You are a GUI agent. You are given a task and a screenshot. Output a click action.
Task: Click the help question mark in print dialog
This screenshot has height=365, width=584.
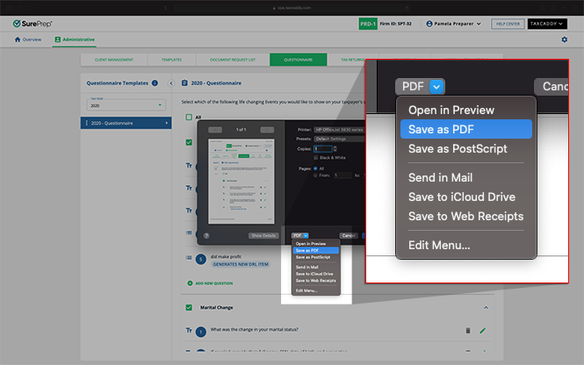coord(206,235)
